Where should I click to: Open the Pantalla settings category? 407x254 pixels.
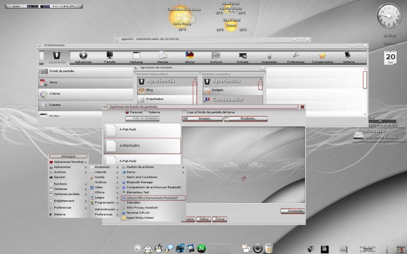tap(110, 57)
